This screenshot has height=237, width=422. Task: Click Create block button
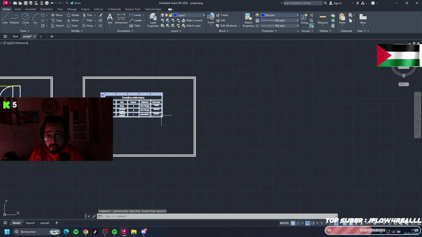pyautogui.click(x=222, y=15)
